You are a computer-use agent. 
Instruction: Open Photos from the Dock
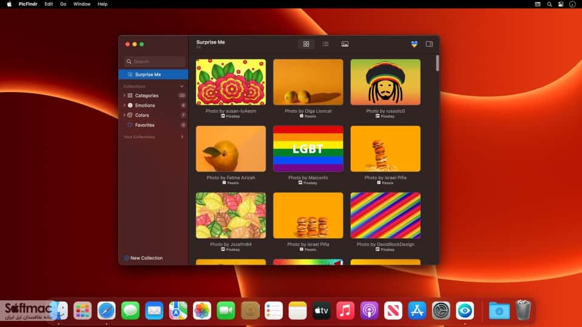click(x=202, y=311)
